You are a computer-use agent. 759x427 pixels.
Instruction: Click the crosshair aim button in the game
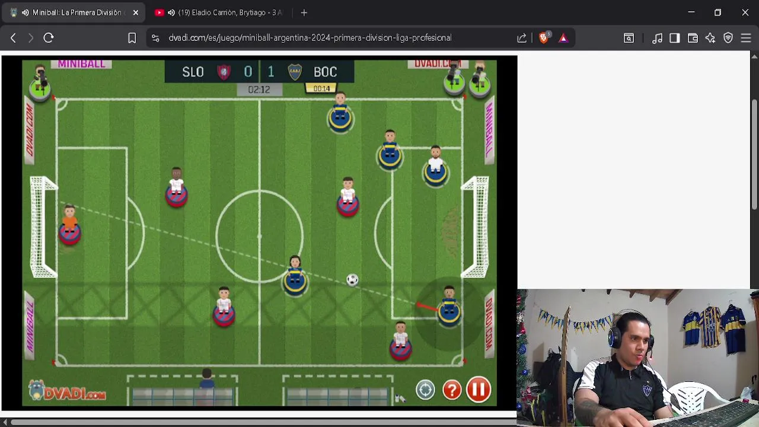click(425, 390)
